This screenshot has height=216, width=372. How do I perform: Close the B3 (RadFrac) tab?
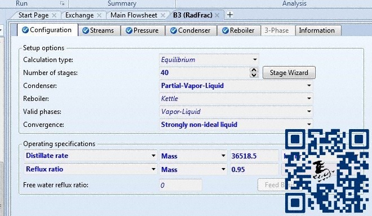(x=217, y=15)
